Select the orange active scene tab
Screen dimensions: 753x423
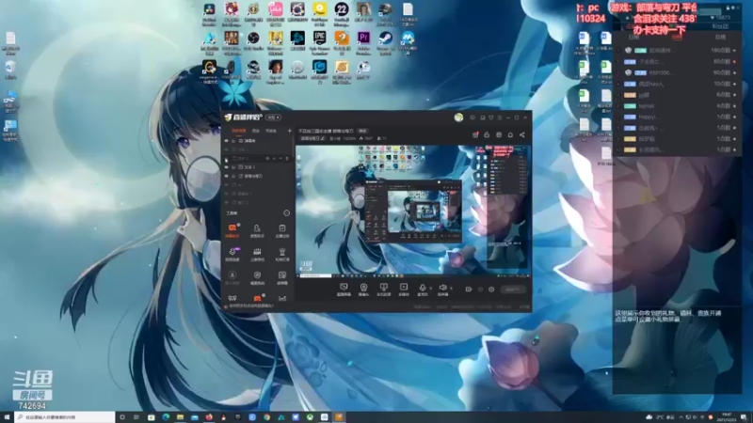[x=239, y=131]
